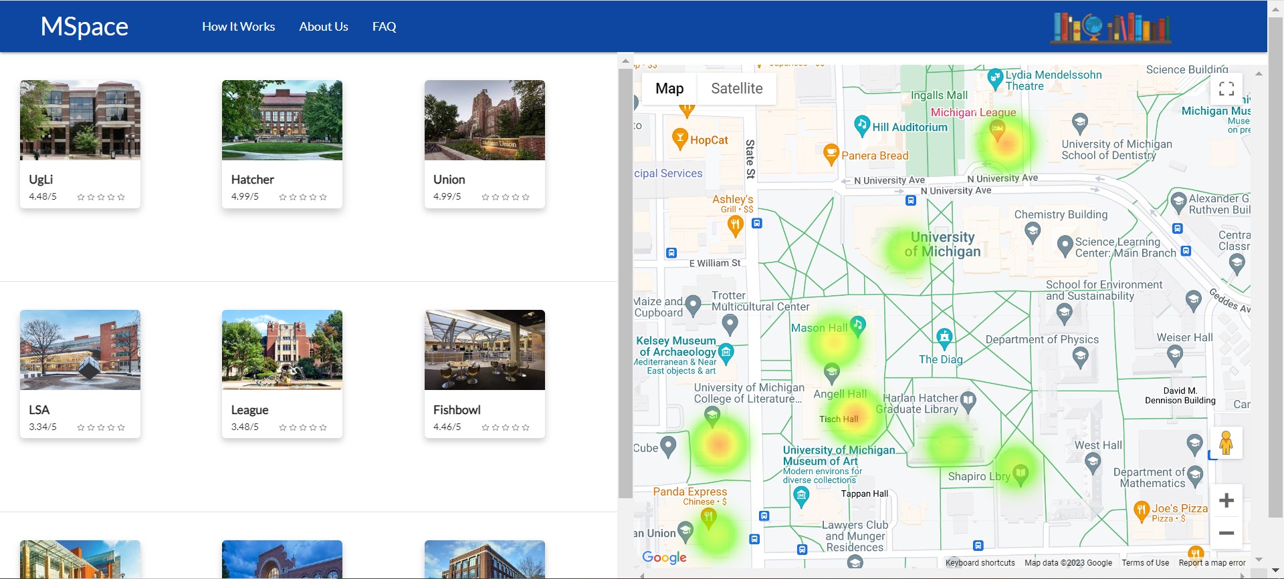Click Ashley's Grill restaurant pin
The image size is (1284, 579).
[736, 226]
